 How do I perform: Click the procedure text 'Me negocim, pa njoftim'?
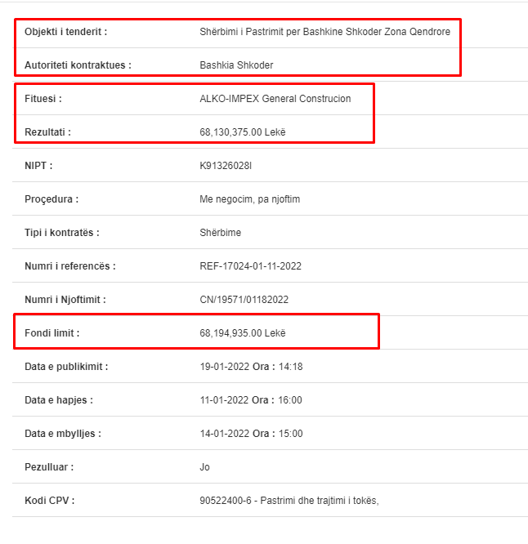point(249,199)
